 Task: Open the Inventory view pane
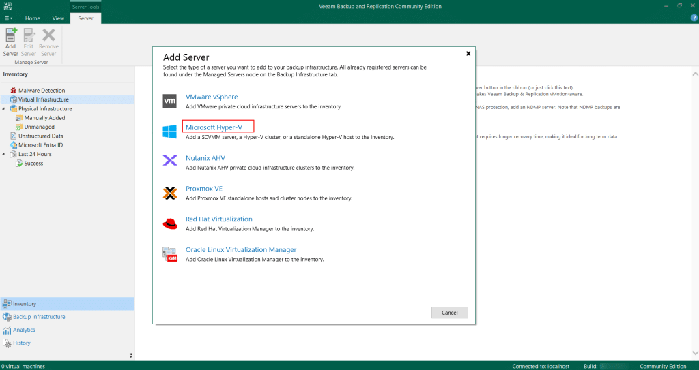68,304
